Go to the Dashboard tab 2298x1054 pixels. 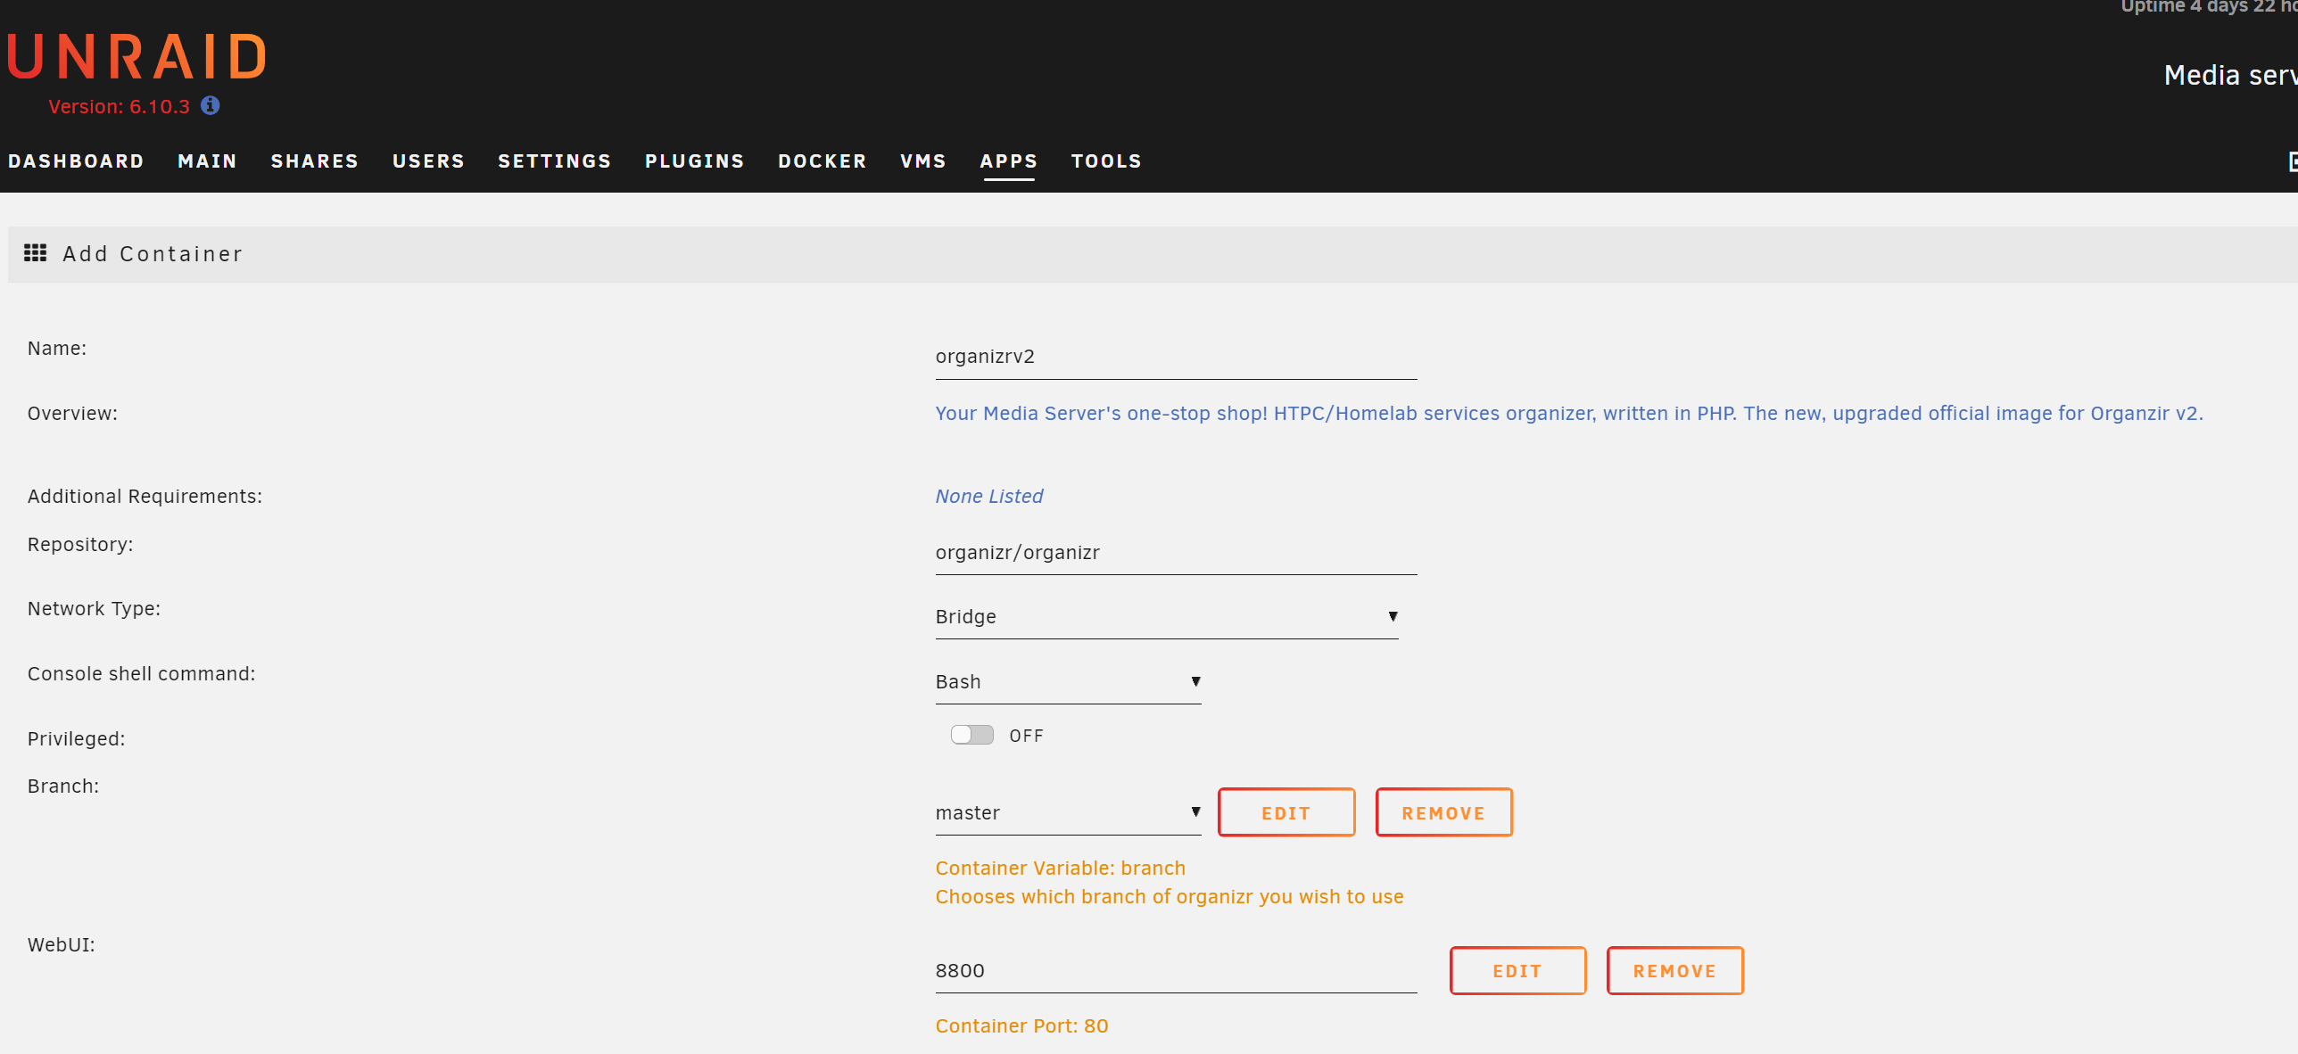[76, 161]
